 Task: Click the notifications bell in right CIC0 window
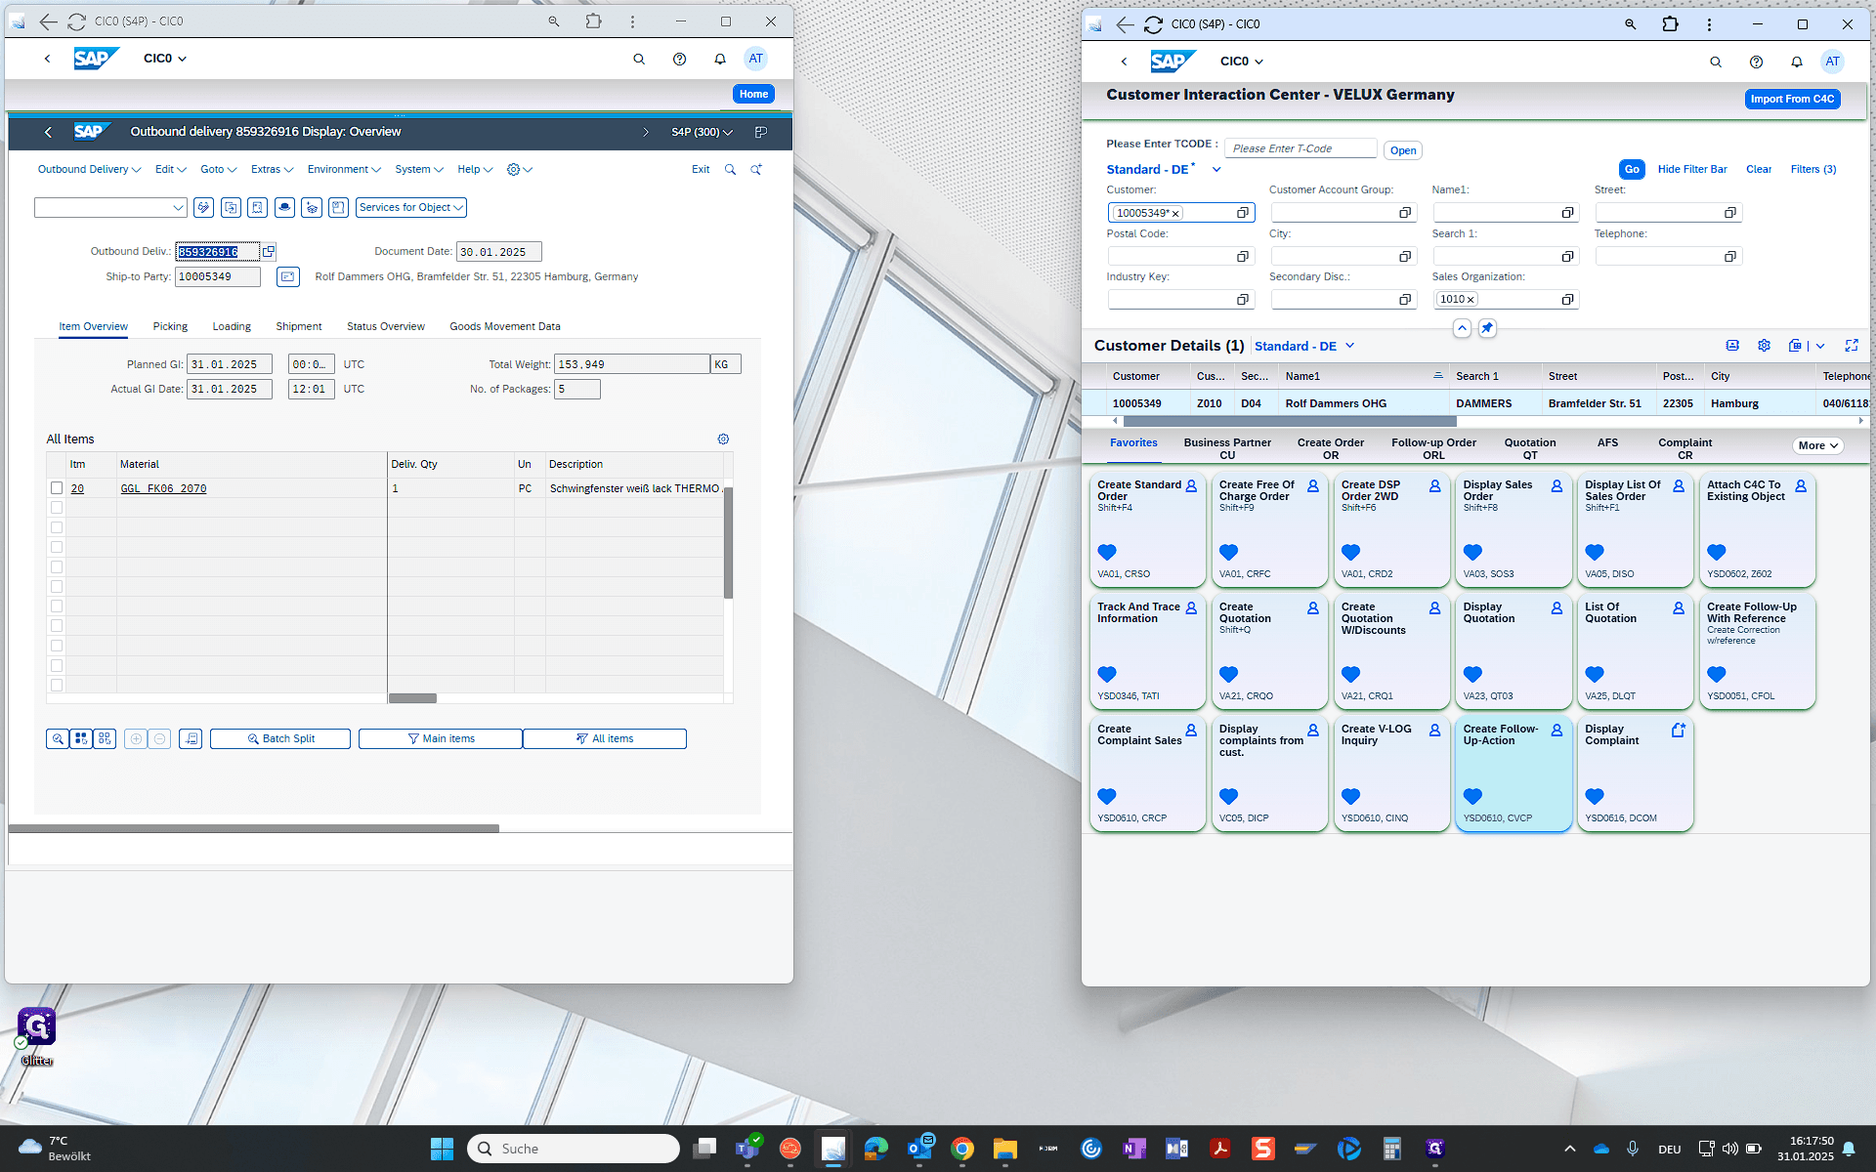point(1796,62)
